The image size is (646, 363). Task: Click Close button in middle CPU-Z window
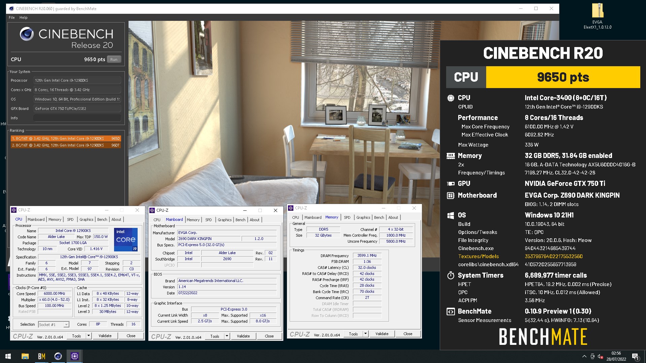tap(269, 336)
